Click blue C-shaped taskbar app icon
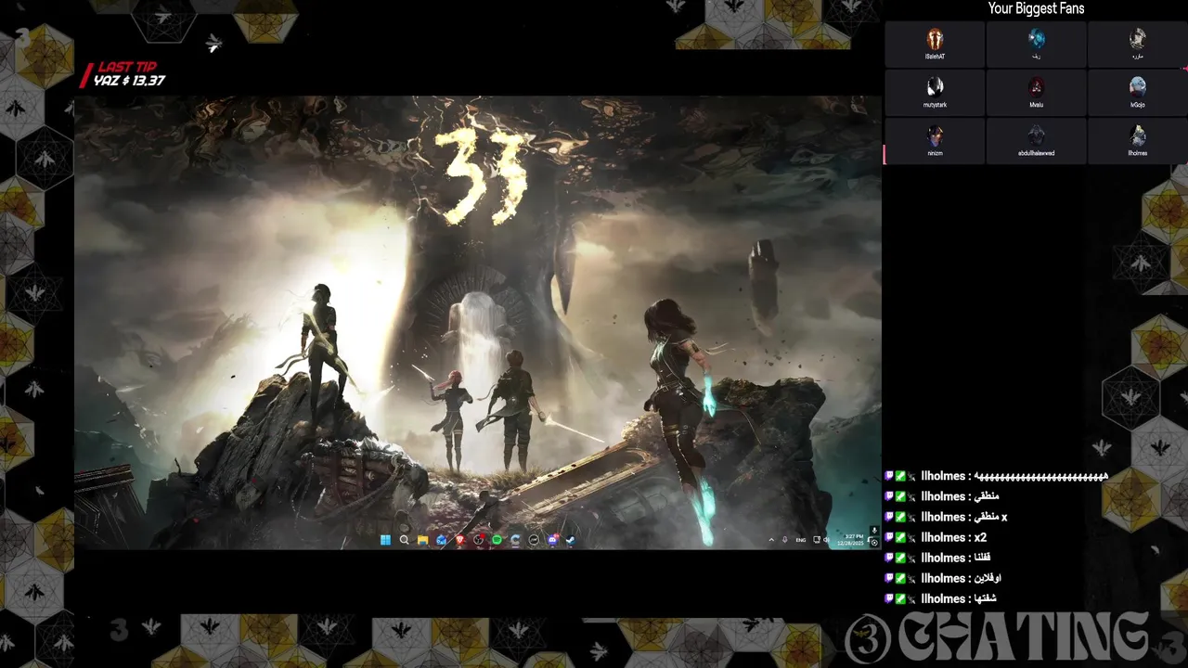The width and height of the screenshot is (1188, 668). [515, 540]
